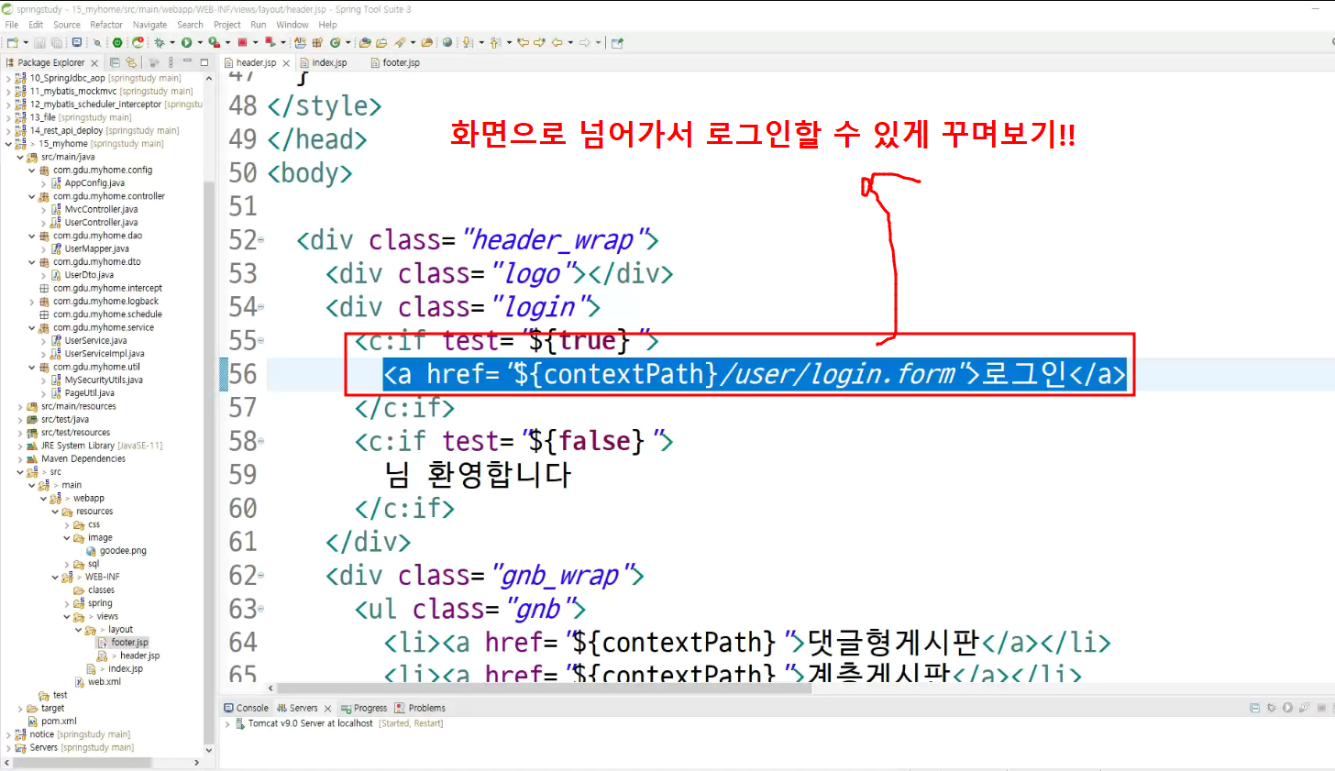This screenshot has height=771, width=1335.
Task: Open the Project menu
Action: 227,25
